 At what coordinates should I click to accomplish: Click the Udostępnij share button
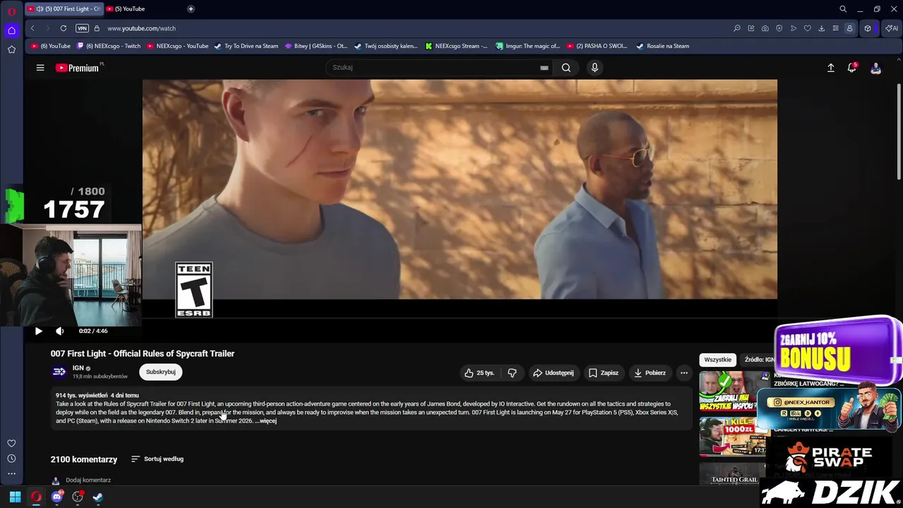(x=554, y=373)
